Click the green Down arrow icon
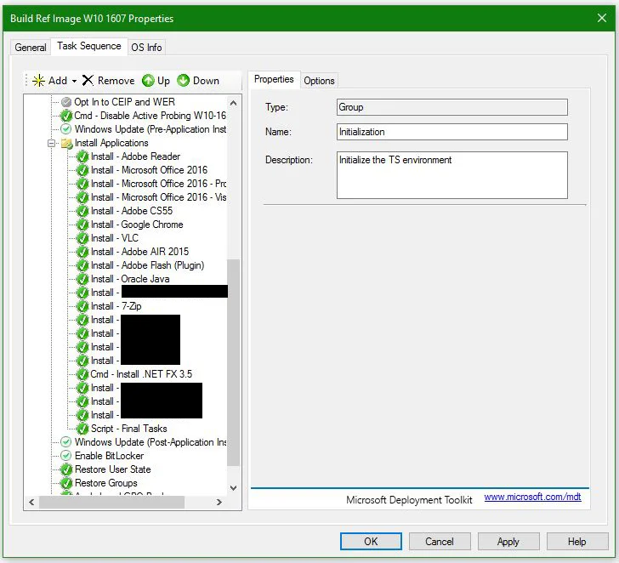This screenshot has height=563, width=619. [x=183, y=81]
